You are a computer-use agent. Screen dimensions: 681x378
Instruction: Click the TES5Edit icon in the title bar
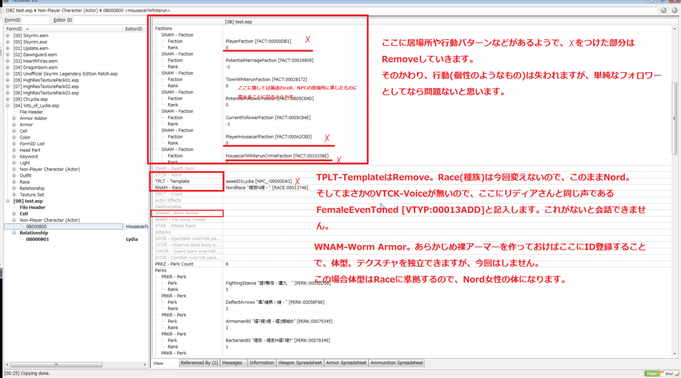click(x=6, y=2)
